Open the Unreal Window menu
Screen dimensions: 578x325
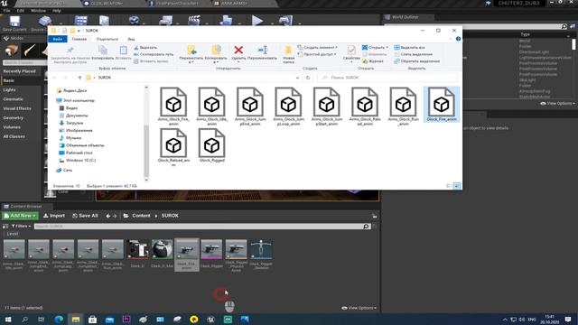[38, 11]
